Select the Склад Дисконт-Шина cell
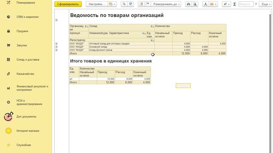The width and height of the screenshot is (273, 153). pyautogui.click(x=122, y=50)
